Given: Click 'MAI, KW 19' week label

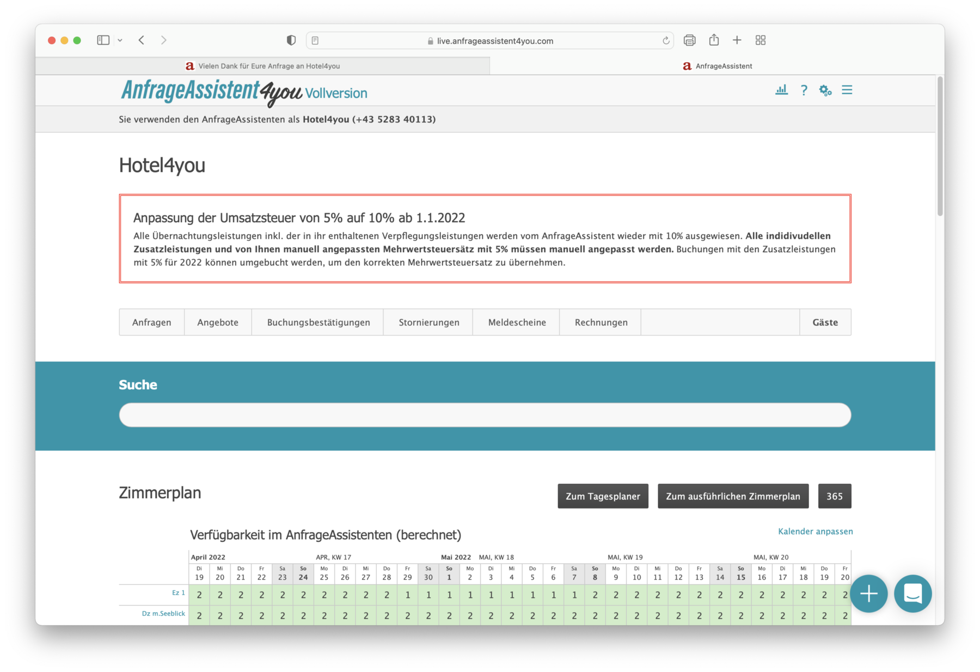Looking at the screenshot, I should click(x=625, y=557).
